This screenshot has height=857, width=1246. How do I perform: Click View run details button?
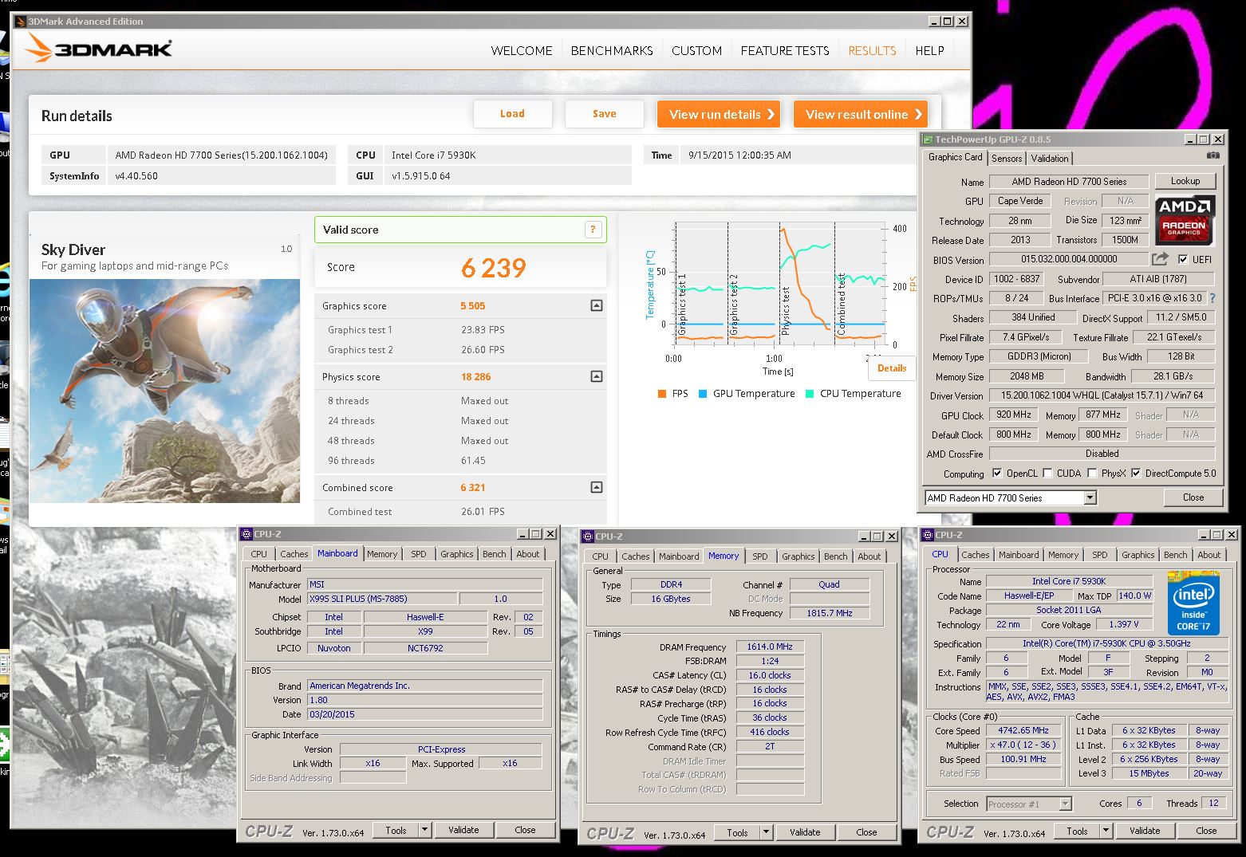(x=719, y=114)
